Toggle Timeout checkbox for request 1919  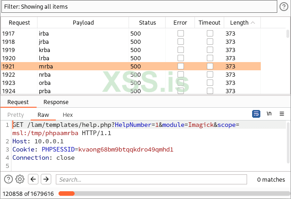pyautogui.click(x=210, y=50)
